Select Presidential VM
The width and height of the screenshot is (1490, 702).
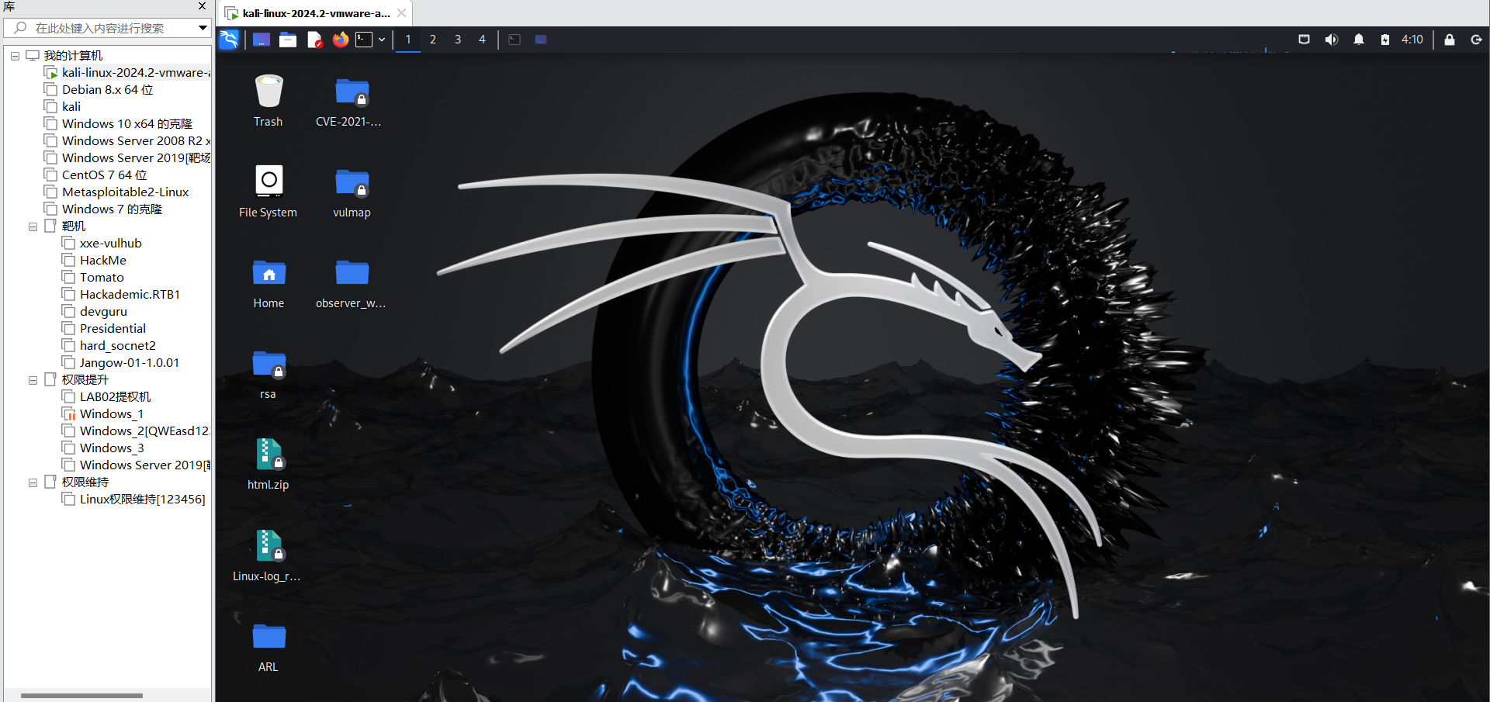tap(113, 328)
